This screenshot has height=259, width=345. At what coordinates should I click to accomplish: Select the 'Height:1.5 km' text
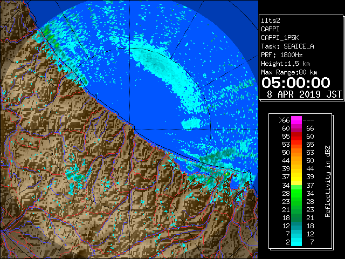(285, 64)
